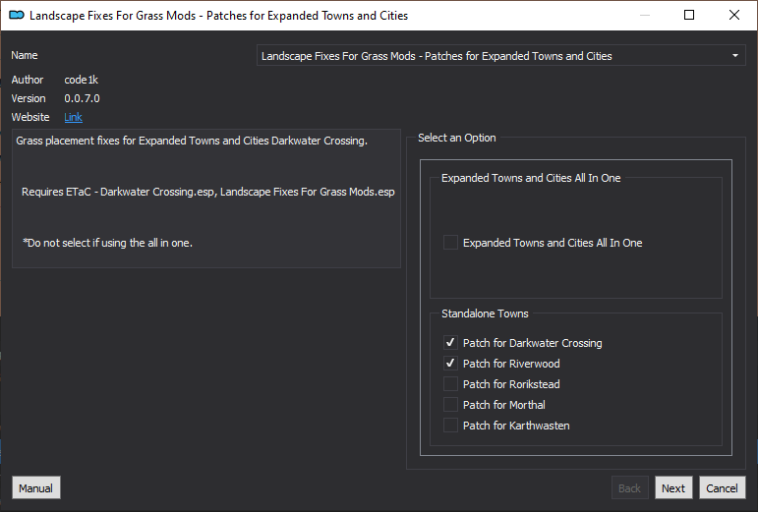The height and width of the screenshot is (512, 758).
Task: Click the Standalone Towns group label
Action: [485, 313]
